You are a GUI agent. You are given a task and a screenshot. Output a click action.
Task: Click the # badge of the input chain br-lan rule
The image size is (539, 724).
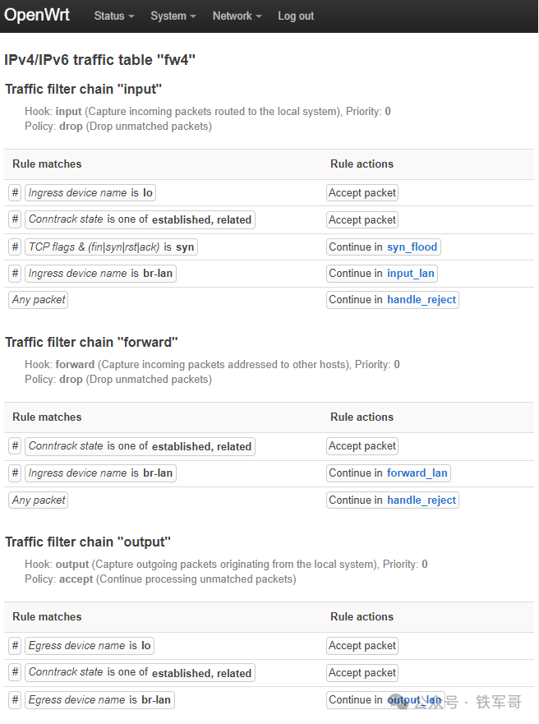[15, 274]
